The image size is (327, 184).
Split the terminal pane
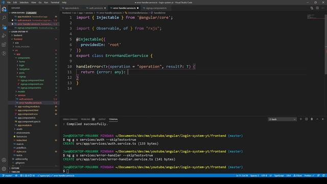307,119
